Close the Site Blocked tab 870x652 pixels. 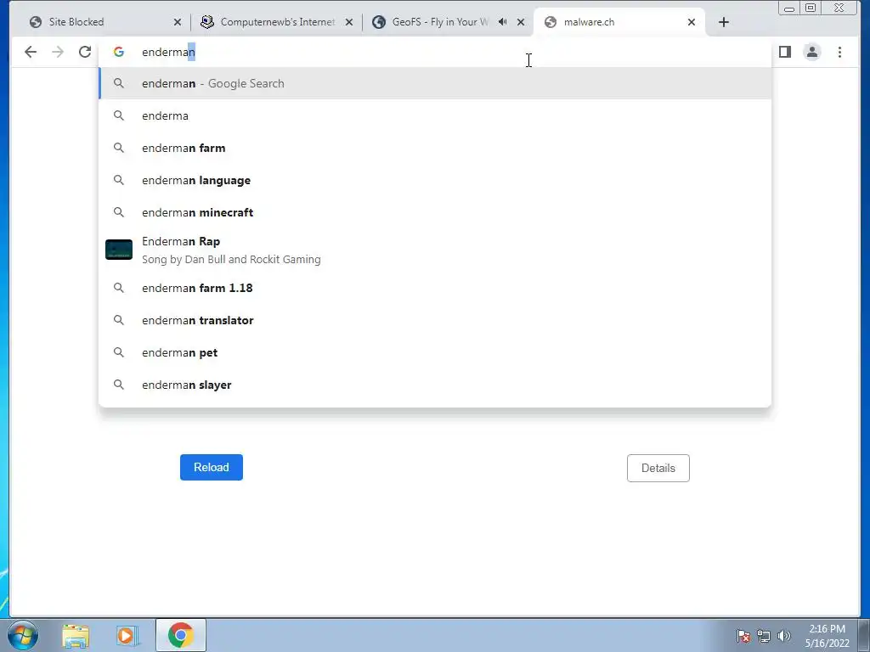178,22
